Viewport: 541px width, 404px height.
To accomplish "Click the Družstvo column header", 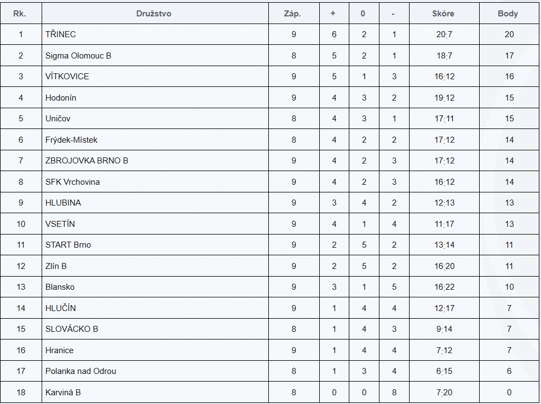I will point(154,14).
